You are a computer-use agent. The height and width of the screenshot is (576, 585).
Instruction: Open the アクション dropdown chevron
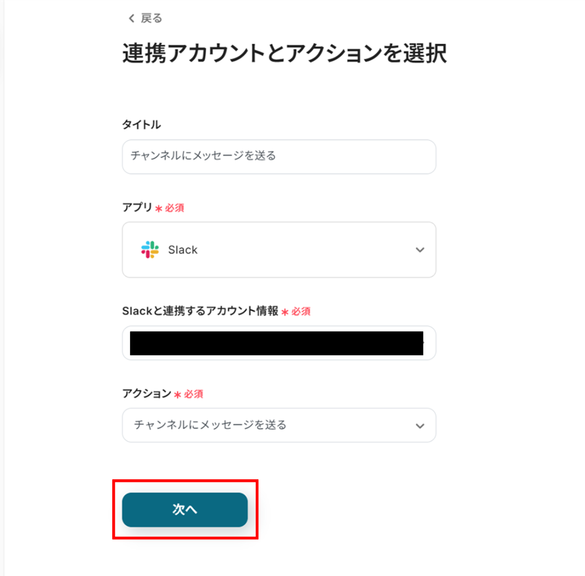[x=420, y=426]
